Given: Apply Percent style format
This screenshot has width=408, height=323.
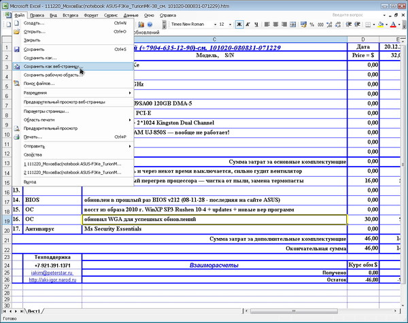Looking at the screenshot, I should click(312, 24).
